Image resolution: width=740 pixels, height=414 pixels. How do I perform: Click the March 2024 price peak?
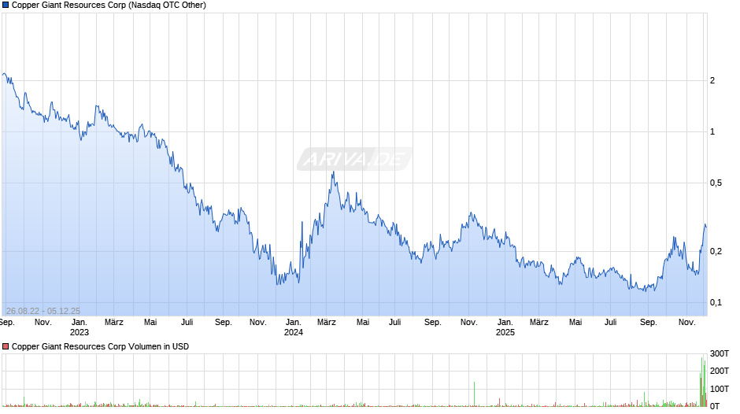(333, 172)
